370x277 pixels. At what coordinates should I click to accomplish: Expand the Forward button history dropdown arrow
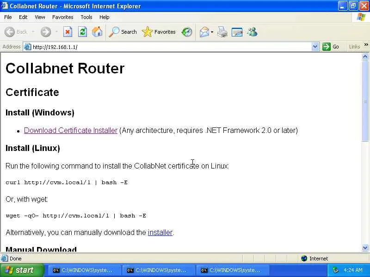point(56,31)
